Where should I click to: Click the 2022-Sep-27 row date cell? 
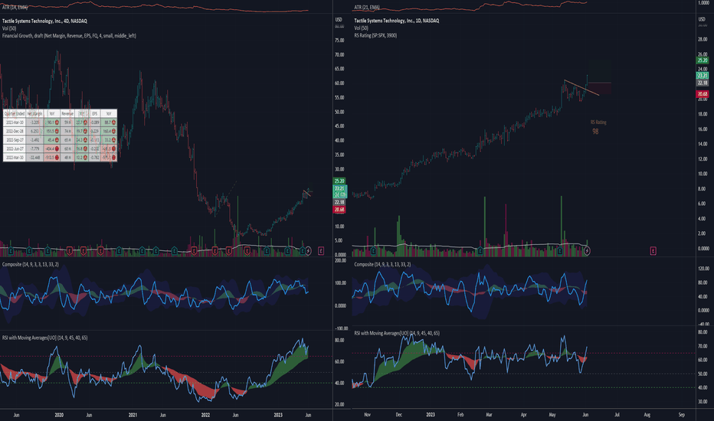point(15,140)
